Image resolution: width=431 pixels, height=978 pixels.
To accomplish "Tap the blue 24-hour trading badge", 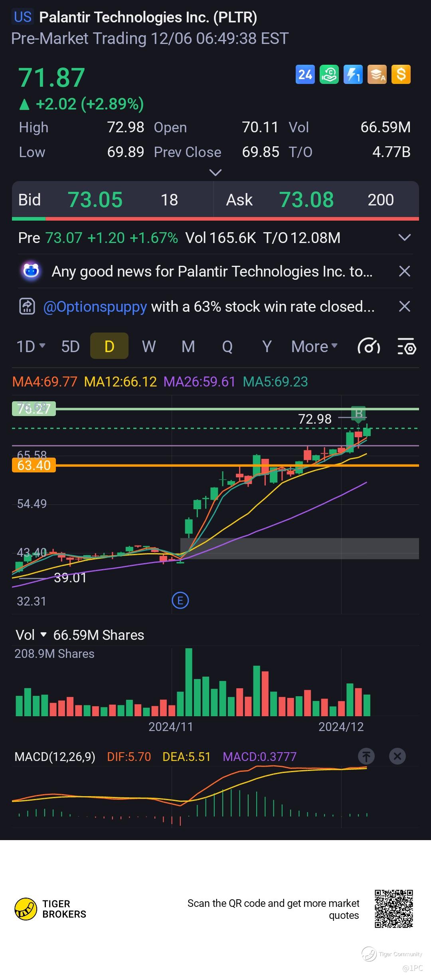I will pos(305,74).
